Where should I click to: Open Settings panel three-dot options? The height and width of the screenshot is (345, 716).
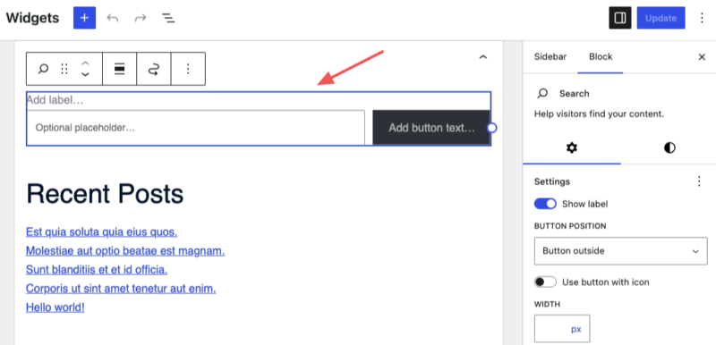(x=699, y=181)
